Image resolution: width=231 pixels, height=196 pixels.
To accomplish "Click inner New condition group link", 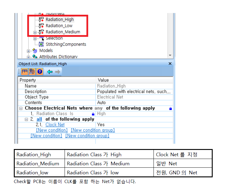I will [93, 130].
